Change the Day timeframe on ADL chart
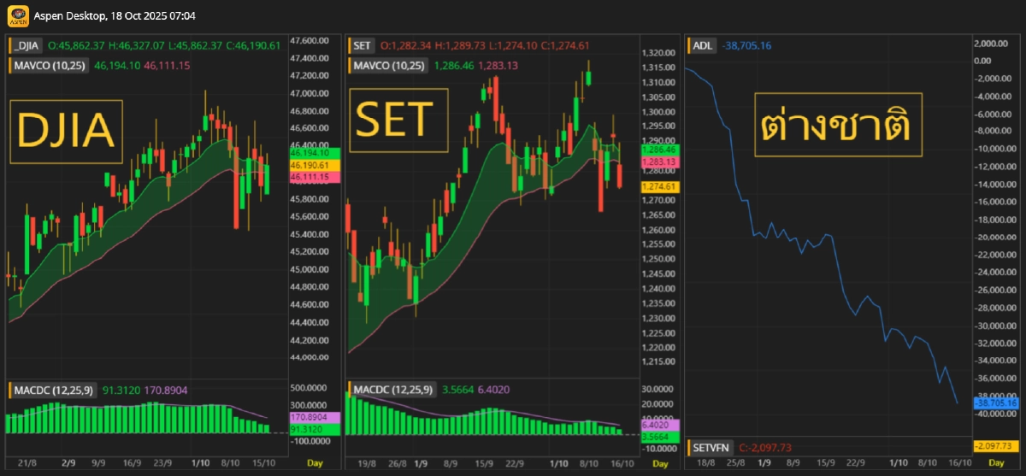The width and height of the screenshot is (1026, 476). tap(996, 462)
